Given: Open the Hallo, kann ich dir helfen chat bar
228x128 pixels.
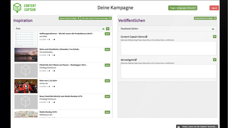Looking at the screenshot, I should pyautogui.click(x=197, y=126).
